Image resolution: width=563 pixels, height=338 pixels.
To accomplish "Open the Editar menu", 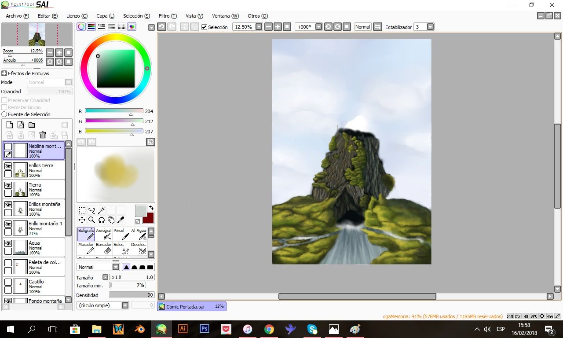I will (x=48, y=16).
